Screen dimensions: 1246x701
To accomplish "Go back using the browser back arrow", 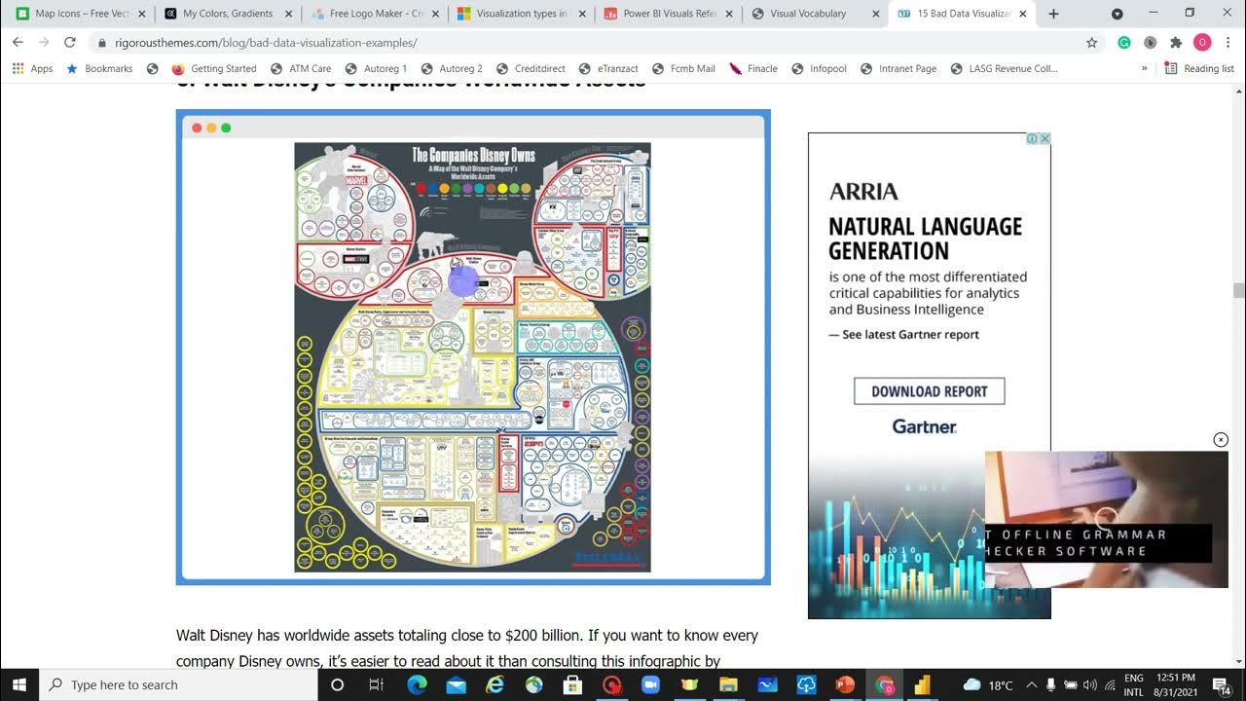I will pos(18,43).
